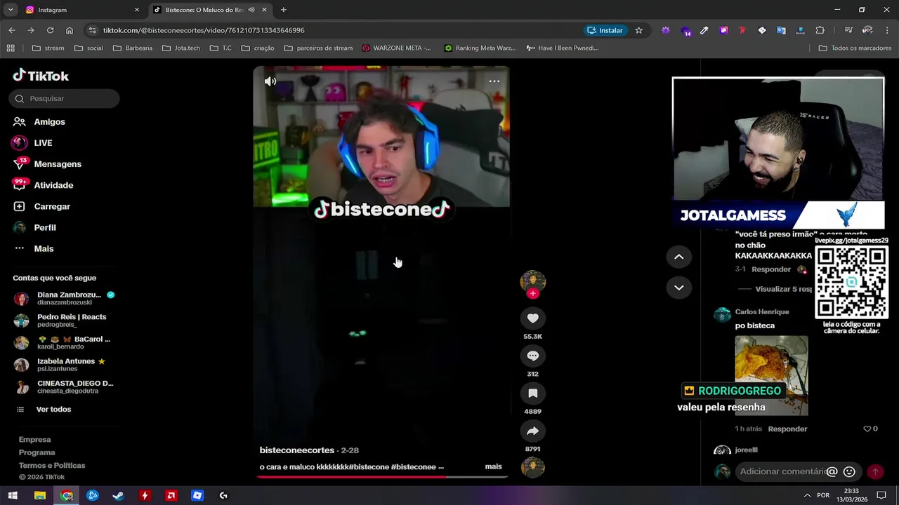Focus the 'Adicionar comentário' field
The image size is (899, 505).
pyautogui.click(x=781, y=471)
